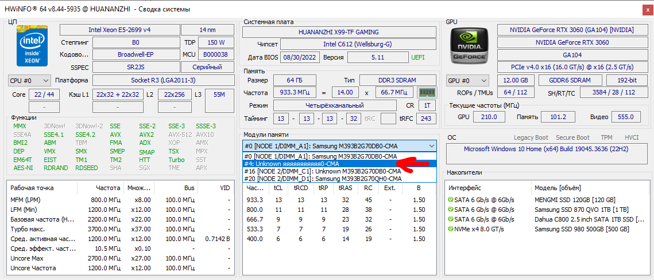The width and height of the screenshot is (654, 280).
Task: Click the GDDR6 SDRAM field
Action: click(x=570, y=80)
